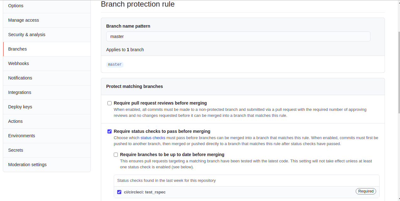This screenshot has height=201, width=400.
Task: Open the Secrets settings page
Action: click(16, 150)
